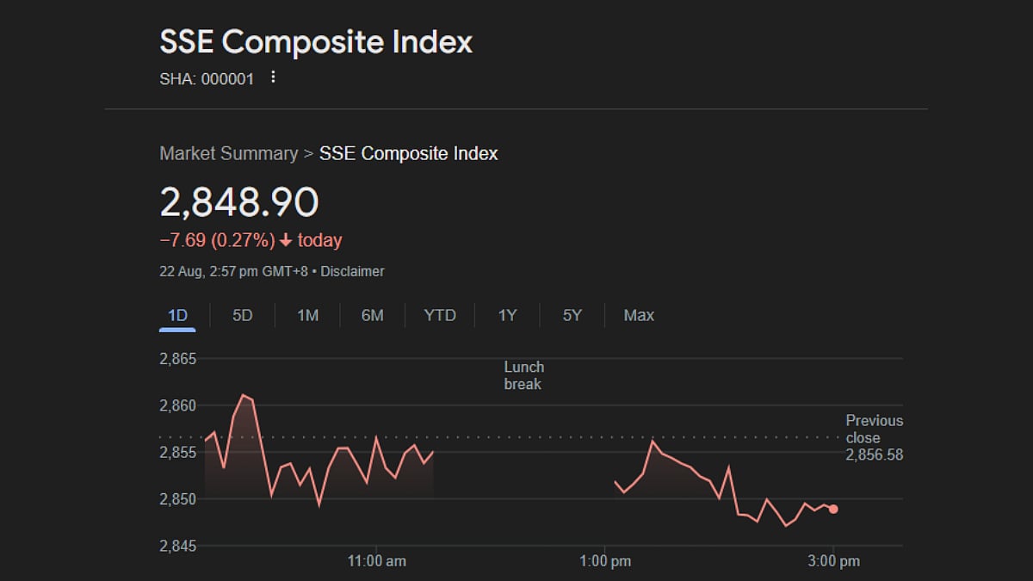This screenshot has height=581, width=1033.
Task: Click the SSE Composite Index breadcrumb text
Action: 408,154
